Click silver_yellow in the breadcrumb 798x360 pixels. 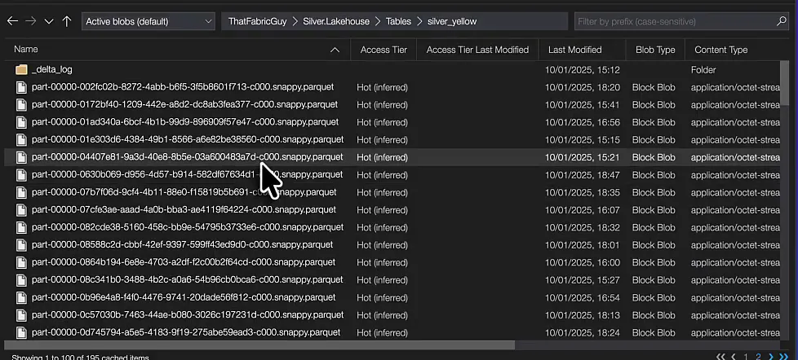pos(452,21)
